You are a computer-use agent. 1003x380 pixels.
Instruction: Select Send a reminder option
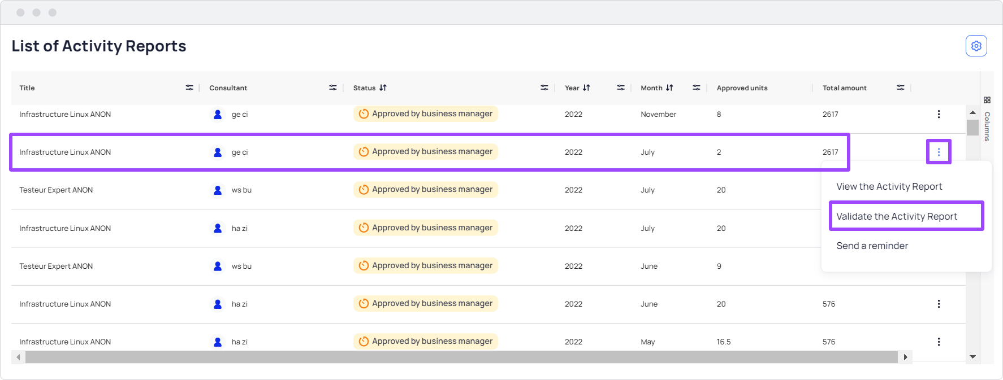[x=872, y=246]
